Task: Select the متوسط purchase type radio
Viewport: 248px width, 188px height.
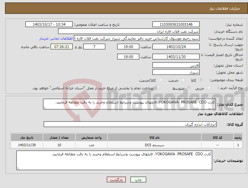Action: [189, 87]
